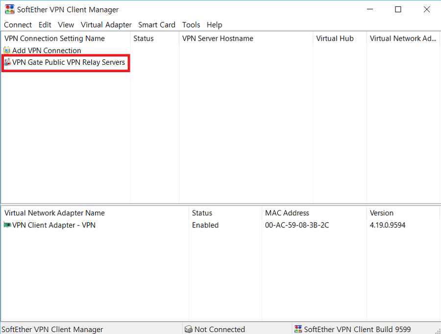
Task: Sort by Virtual Hub column
Action: tap(340, 38)
